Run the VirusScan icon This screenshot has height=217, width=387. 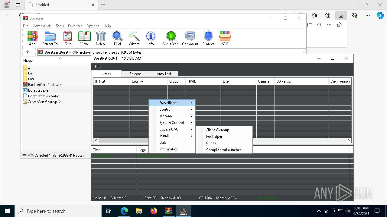[171, 38]
